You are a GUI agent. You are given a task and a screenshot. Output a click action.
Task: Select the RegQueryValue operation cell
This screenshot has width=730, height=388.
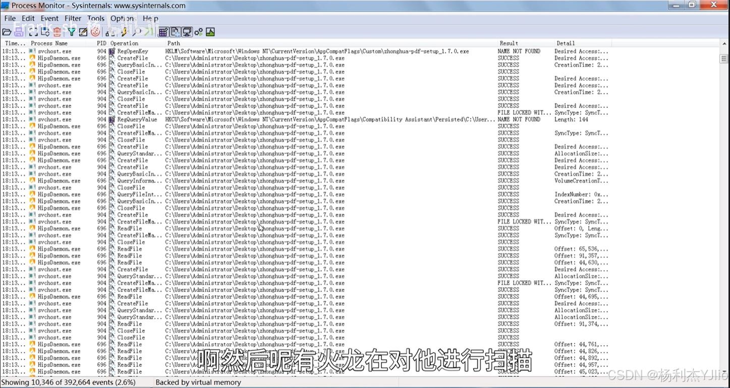click(137, 119)
